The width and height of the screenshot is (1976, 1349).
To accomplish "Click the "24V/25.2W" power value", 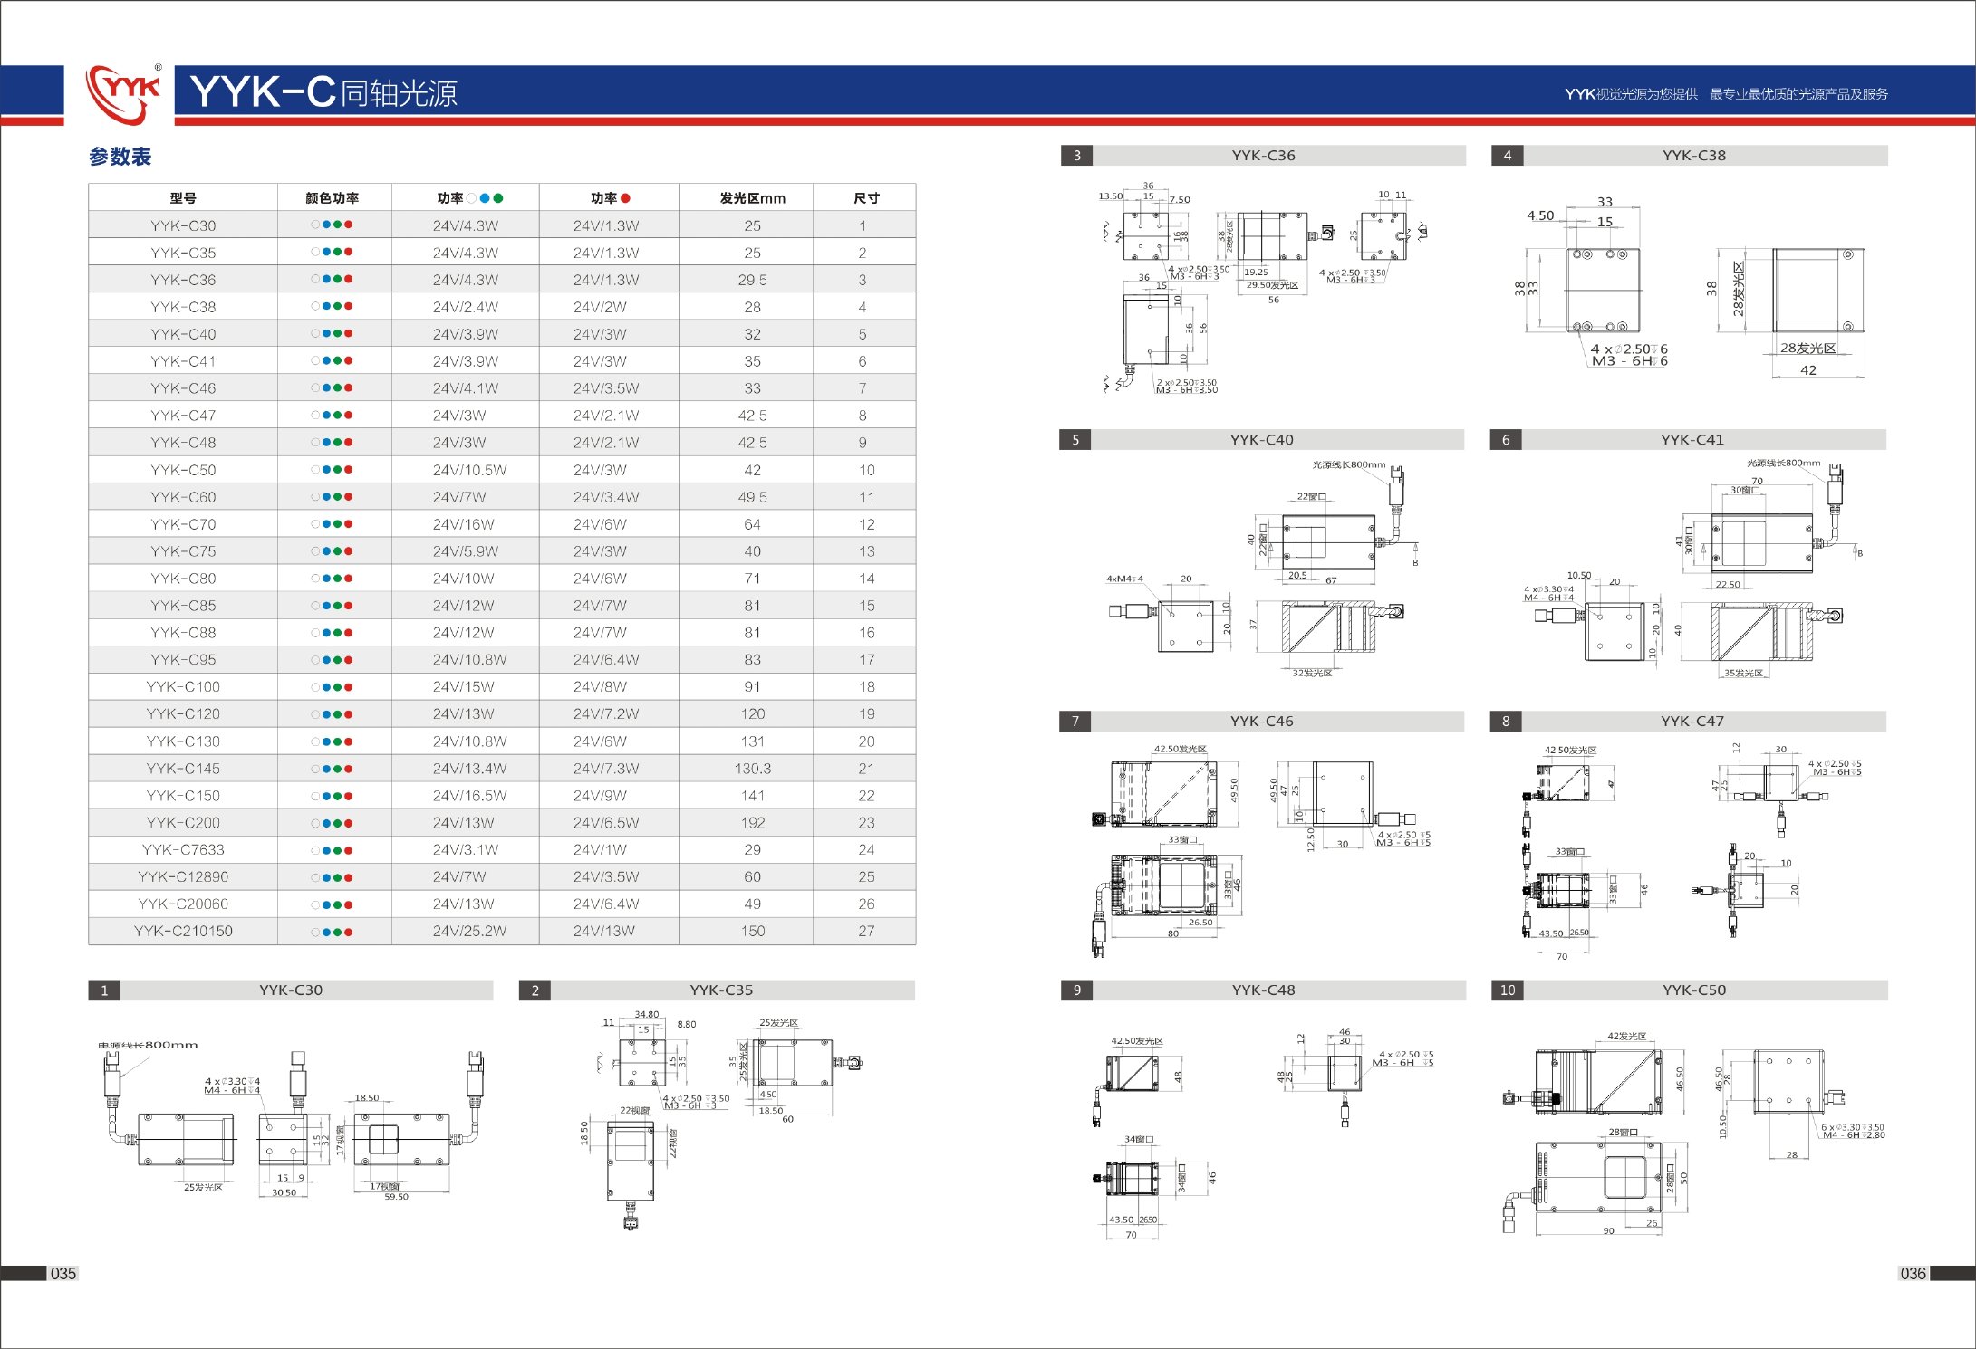I will (x=469, y=932).
